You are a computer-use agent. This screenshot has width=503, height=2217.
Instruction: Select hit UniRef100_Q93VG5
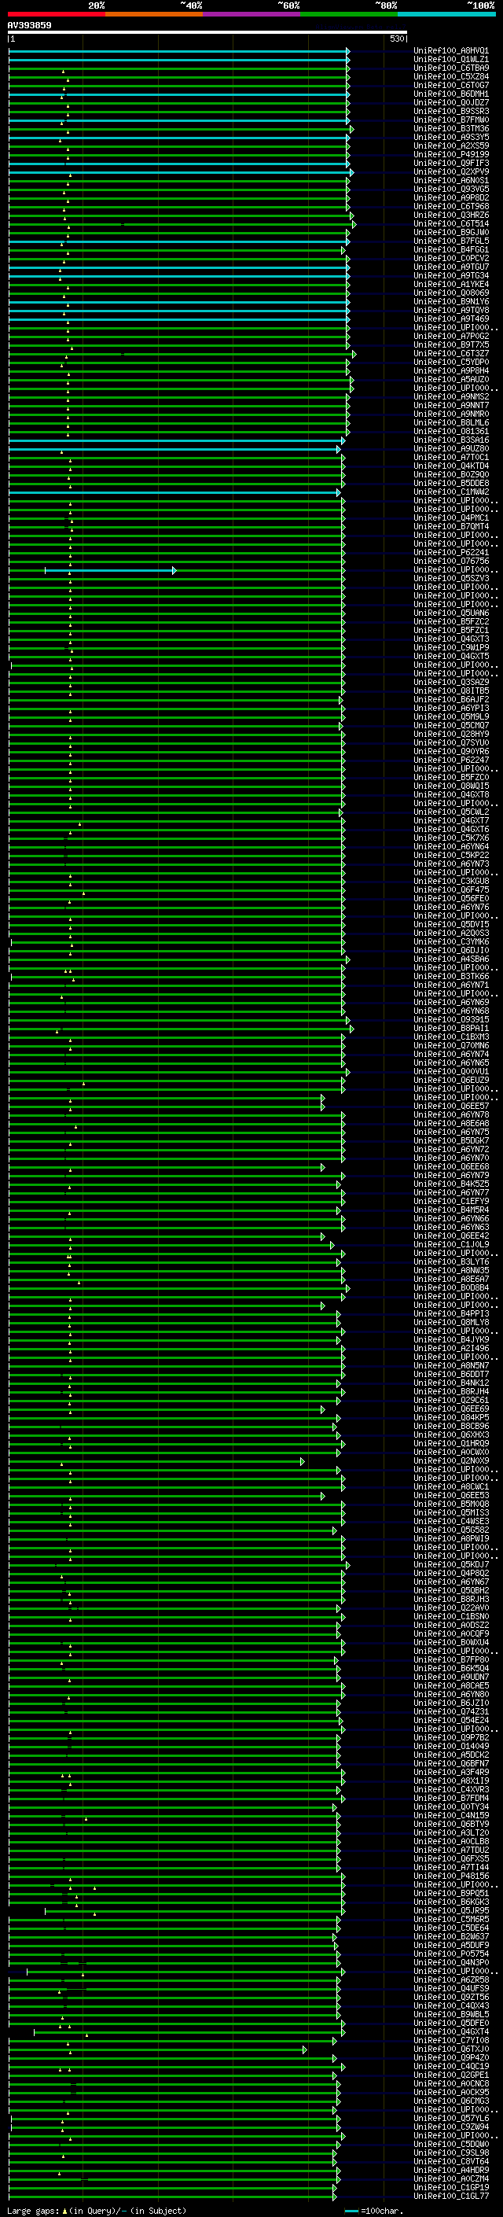pyautogui.click(x=451, y=190)
